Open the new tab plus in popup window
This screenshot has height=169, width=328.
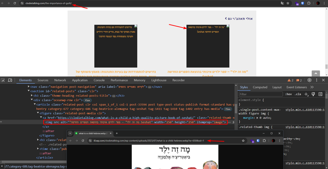click(x=117, y=133)
